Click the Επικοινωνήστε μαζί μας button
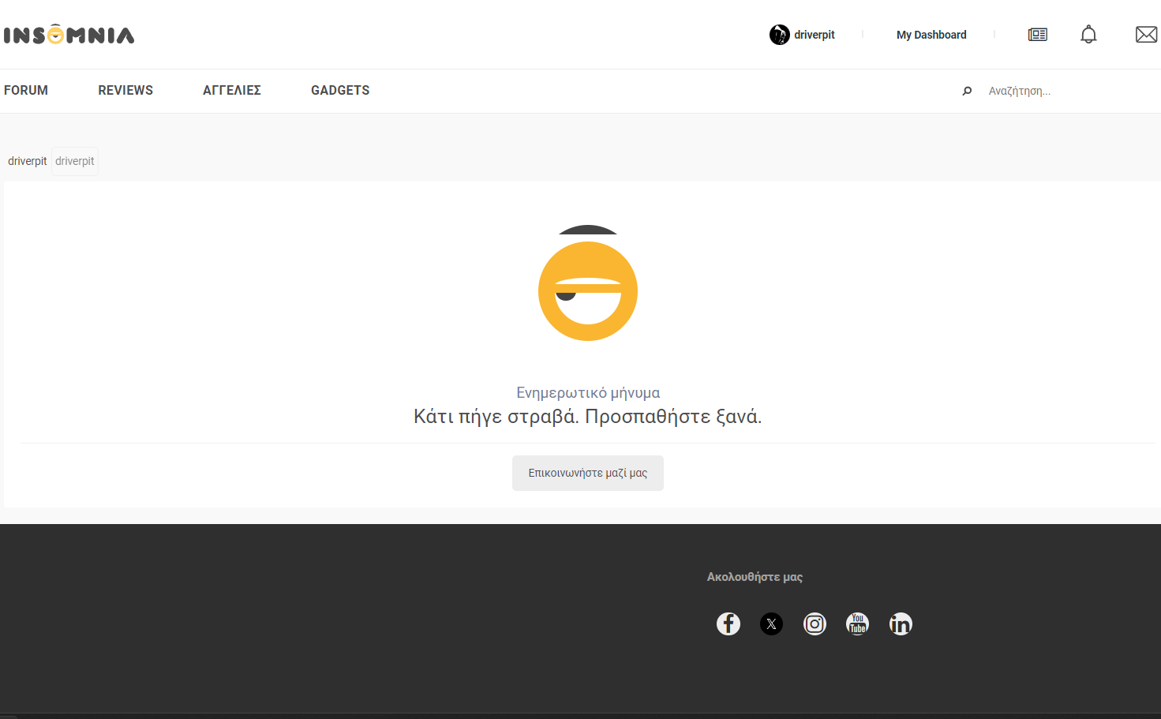The image size is (1161, 719). click(x=588, y=474)
